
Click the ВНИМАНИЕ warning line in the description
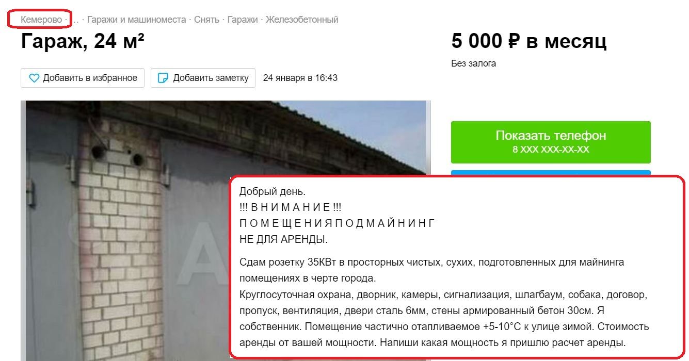[x=290, y=207]
